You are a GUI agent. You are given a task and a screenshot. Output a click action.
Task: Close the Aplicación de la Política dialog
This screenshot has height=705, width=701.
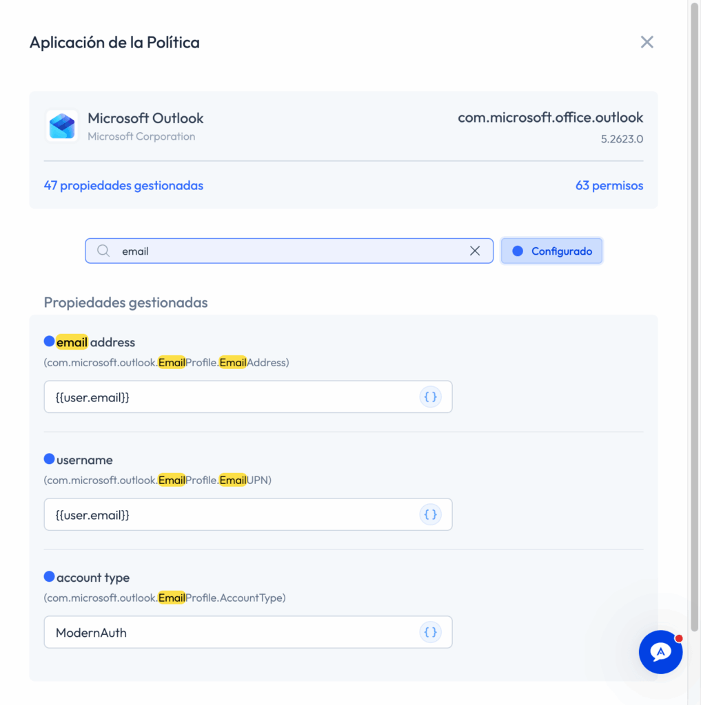(x=647, y=42)
